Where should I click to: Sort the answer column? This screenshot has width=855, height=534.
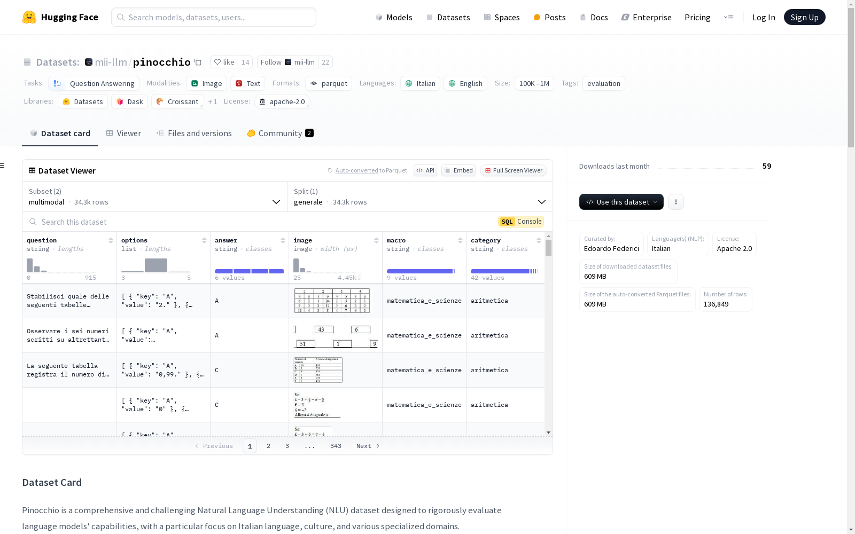click(283, 240)
